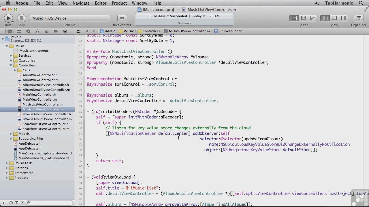
Task: Select MusicListViewController.h file
Action: click(43, 104)
